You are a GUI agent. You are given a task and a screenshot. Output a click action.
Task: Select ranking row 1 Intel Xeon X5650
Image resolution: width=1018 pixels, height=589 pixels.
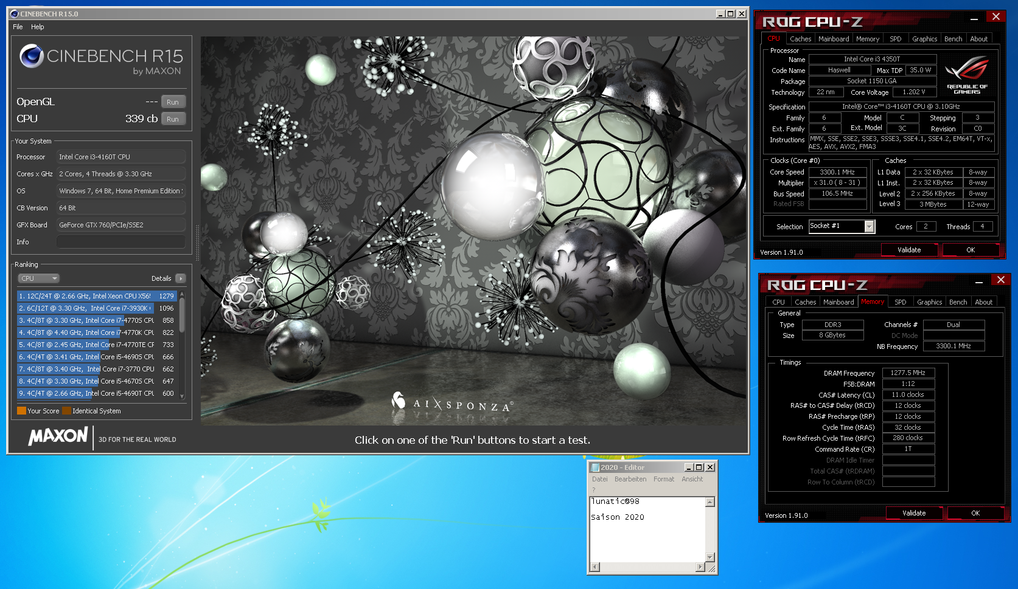[x=97, y=296]
